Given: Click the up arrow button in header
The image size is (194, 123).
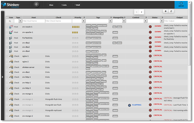Looking at the screenshot, I should pos(36,5).
